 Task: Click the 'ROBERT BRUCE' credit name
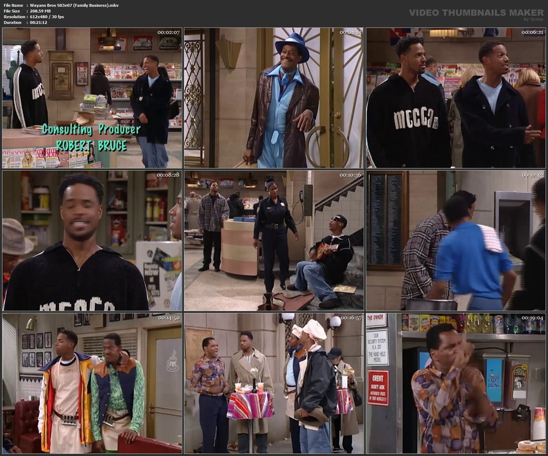(x=91, y=145)
